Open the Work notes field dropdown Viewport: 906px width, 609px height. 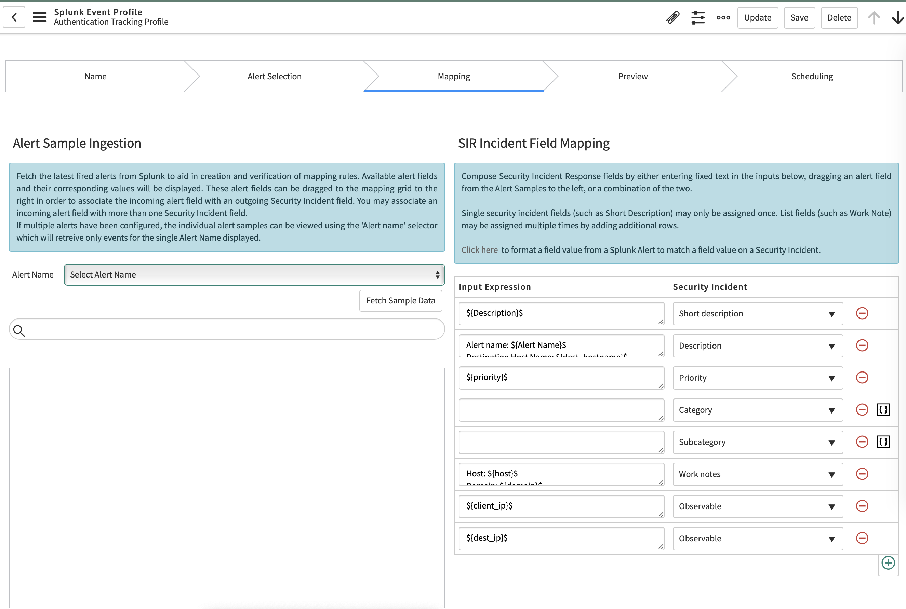tap(758, 475)
